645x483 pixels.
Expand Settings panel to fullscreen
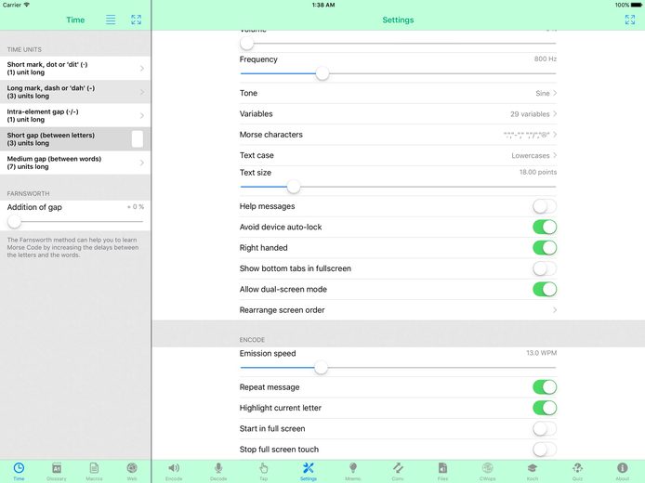tap(630, 20)
